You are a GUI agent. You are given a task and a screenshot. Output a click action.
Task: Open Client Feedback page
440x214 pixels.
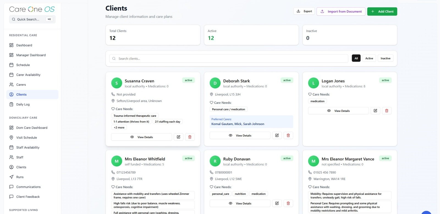click(x=32, y=197)
